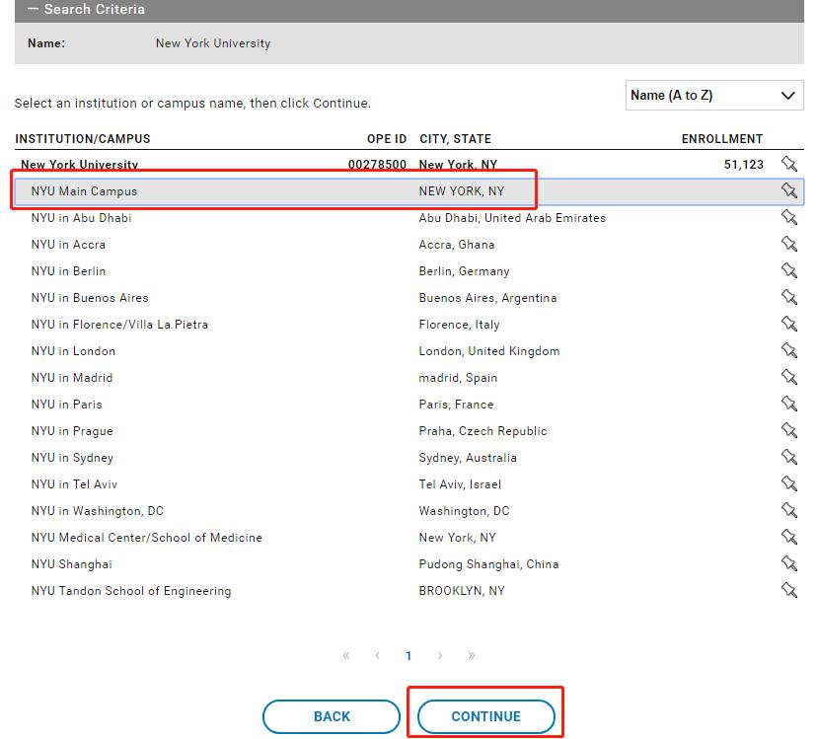Screen dimensions: 817x739
Task: Jump to the last page of results
Action: point(472,655)
